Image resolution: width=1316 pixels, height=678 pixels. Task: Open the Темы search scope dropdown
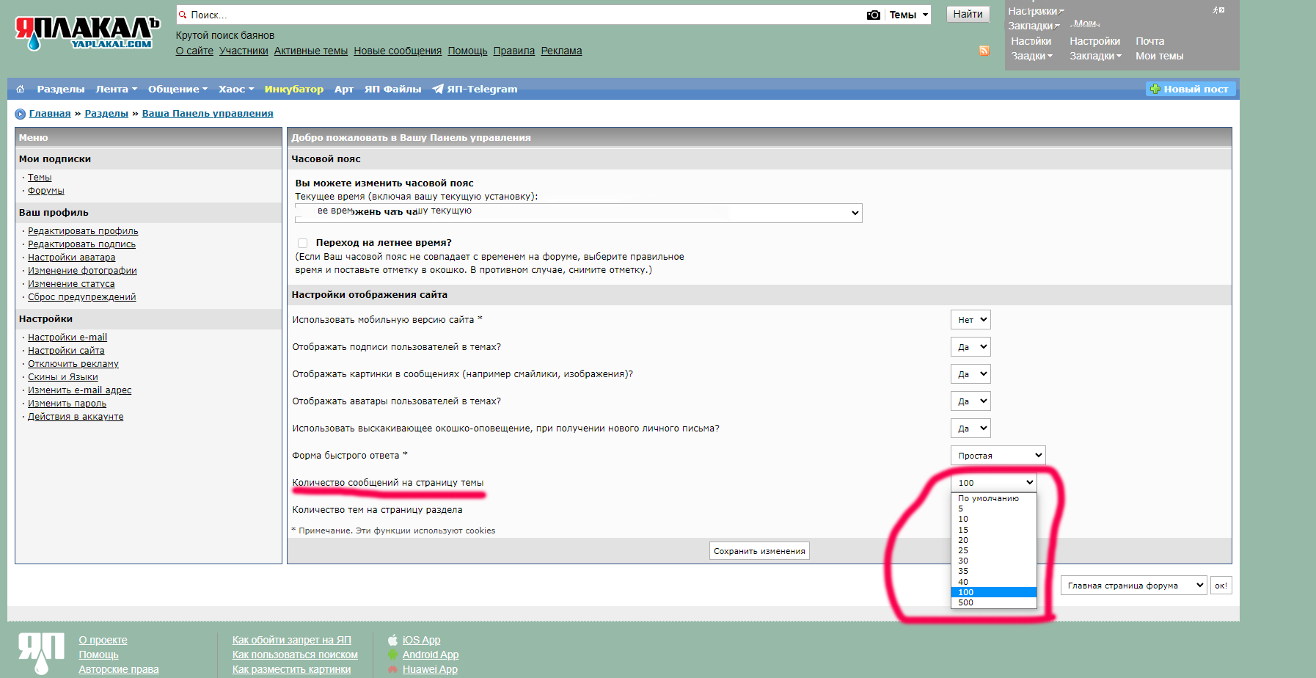(x=908, y=15)
